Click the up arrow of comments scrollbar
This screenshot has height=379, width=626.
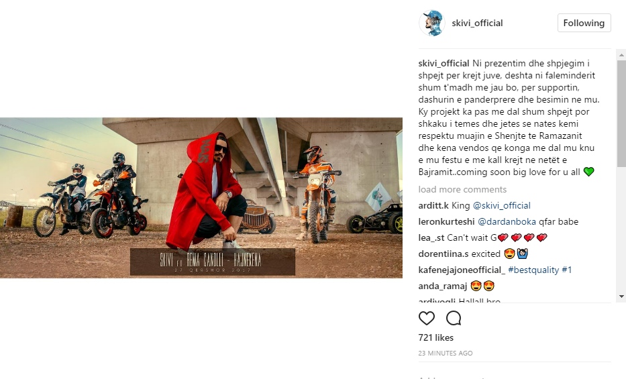621,54
